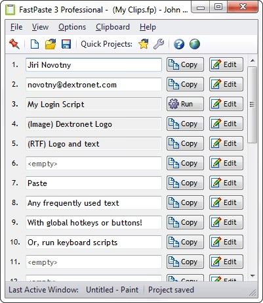Select the (RTF) Logo and text field
Image resolution: width=263 pixels, height=303 pixels.
coord(94,143)
